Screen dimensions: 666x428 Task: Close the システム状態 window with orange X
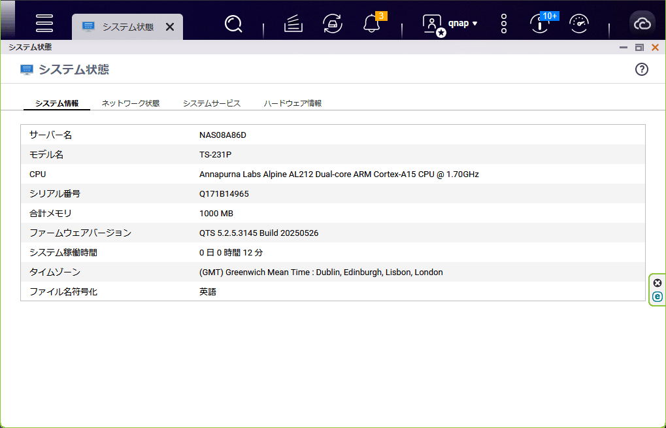tap(656, 48)
